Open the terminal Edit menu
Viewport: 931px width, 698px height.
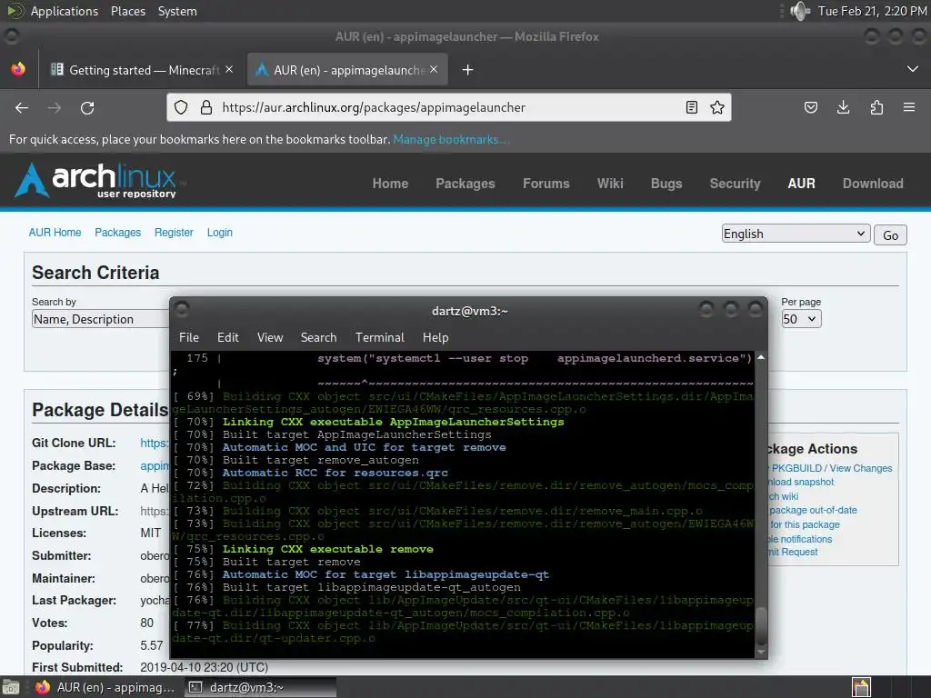pos(228,337)
